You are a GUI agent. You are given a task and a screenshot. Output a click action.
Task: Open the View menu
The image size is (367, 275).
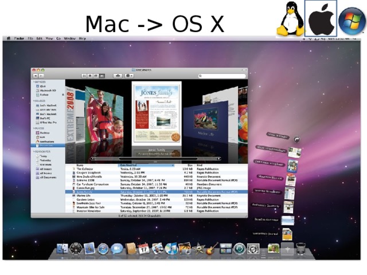(x=49, y=38)
